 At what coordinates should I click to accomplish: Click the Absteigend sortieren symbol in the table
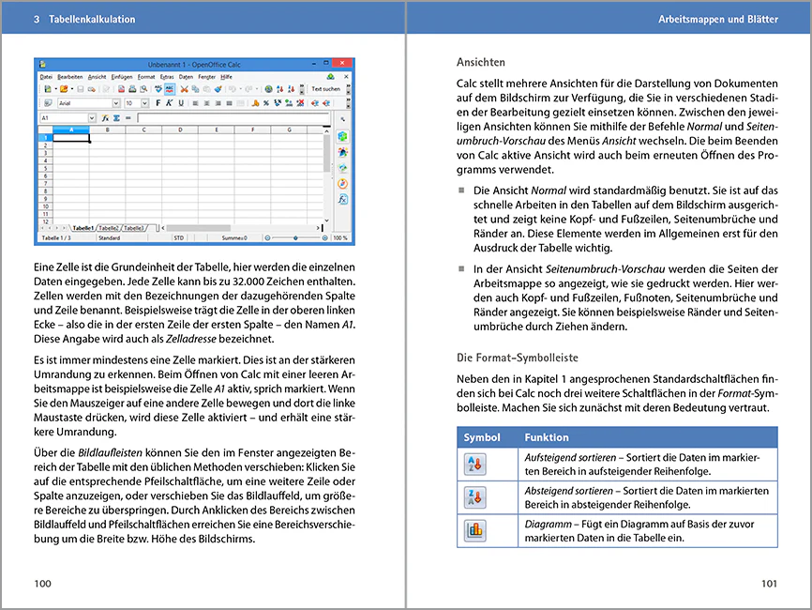tap(474, 497)
